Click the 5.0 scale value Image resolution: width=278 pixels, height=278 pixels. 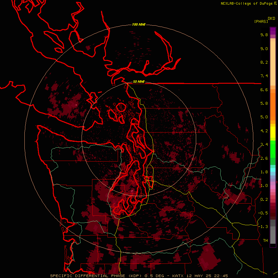pos(264,117)
